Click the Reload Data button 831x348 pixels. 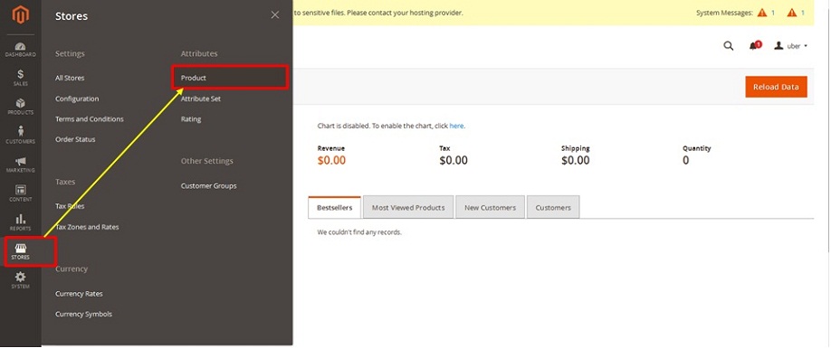point(776,87)
